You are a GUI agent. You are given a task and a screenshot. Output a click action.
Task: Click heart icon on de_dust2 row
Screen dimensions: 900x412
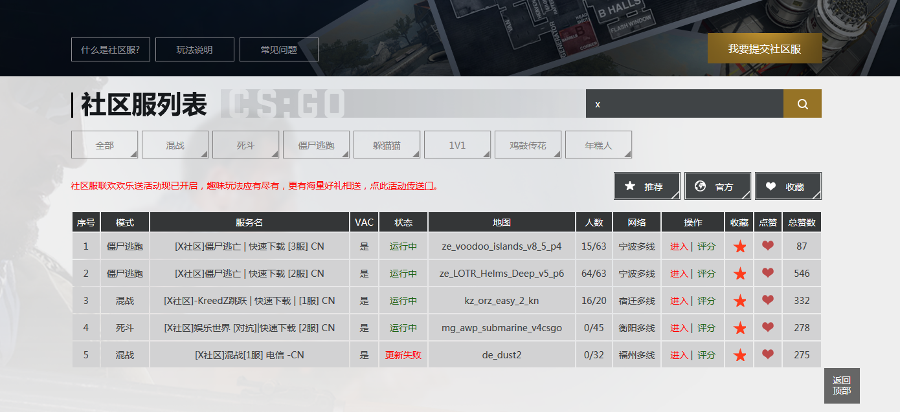click(768, 354)
